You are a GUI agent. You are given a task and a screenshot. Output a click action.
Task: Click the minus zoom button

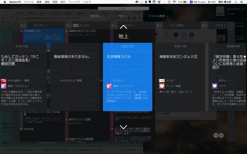point(216,135)
